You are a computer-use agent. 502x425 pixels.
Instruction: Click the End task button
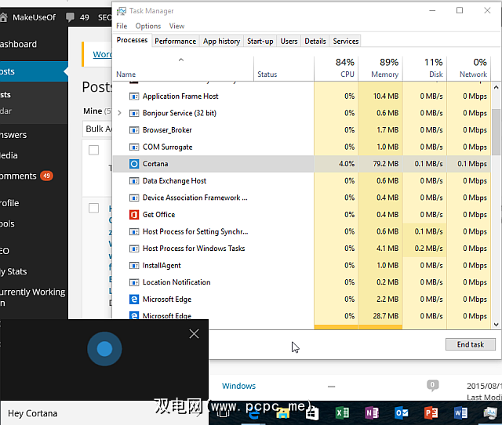[471, 344]
